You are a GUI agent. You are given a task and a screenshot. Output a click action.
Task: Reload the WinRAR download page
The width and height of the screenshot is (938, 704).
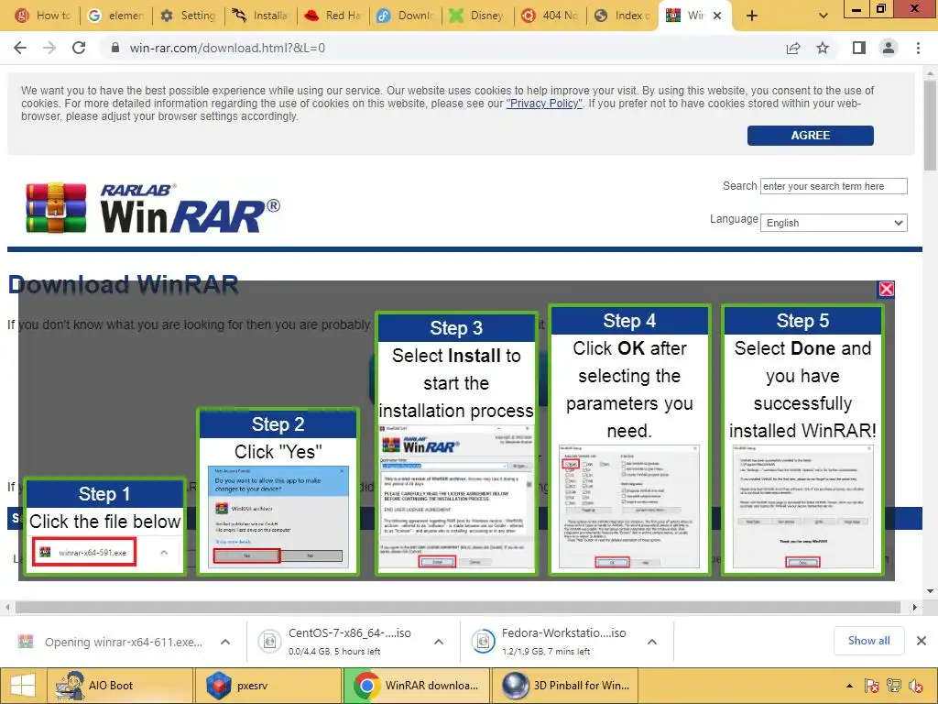click(x=79, y=48)
